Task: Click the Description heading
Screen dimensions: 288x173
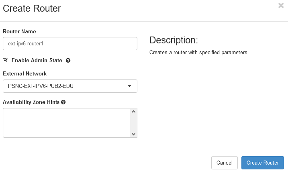Action: 174,40
